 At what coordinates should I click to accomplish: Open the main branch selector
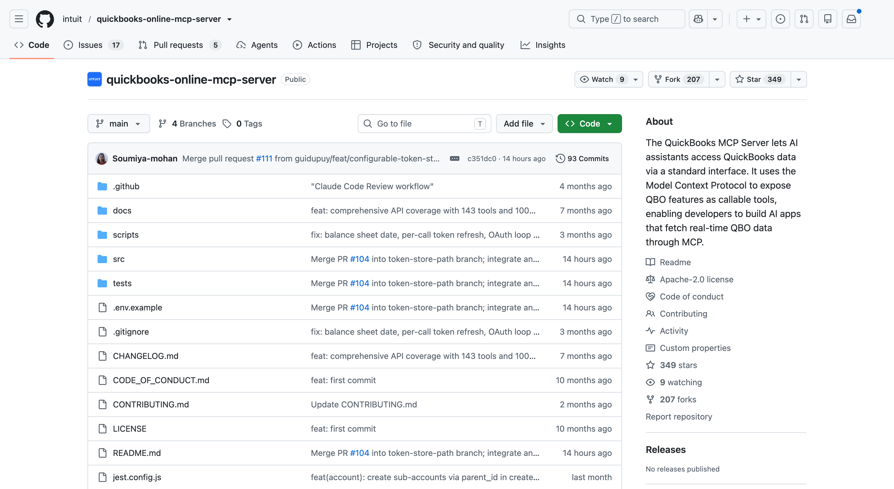tap(119, 124)
